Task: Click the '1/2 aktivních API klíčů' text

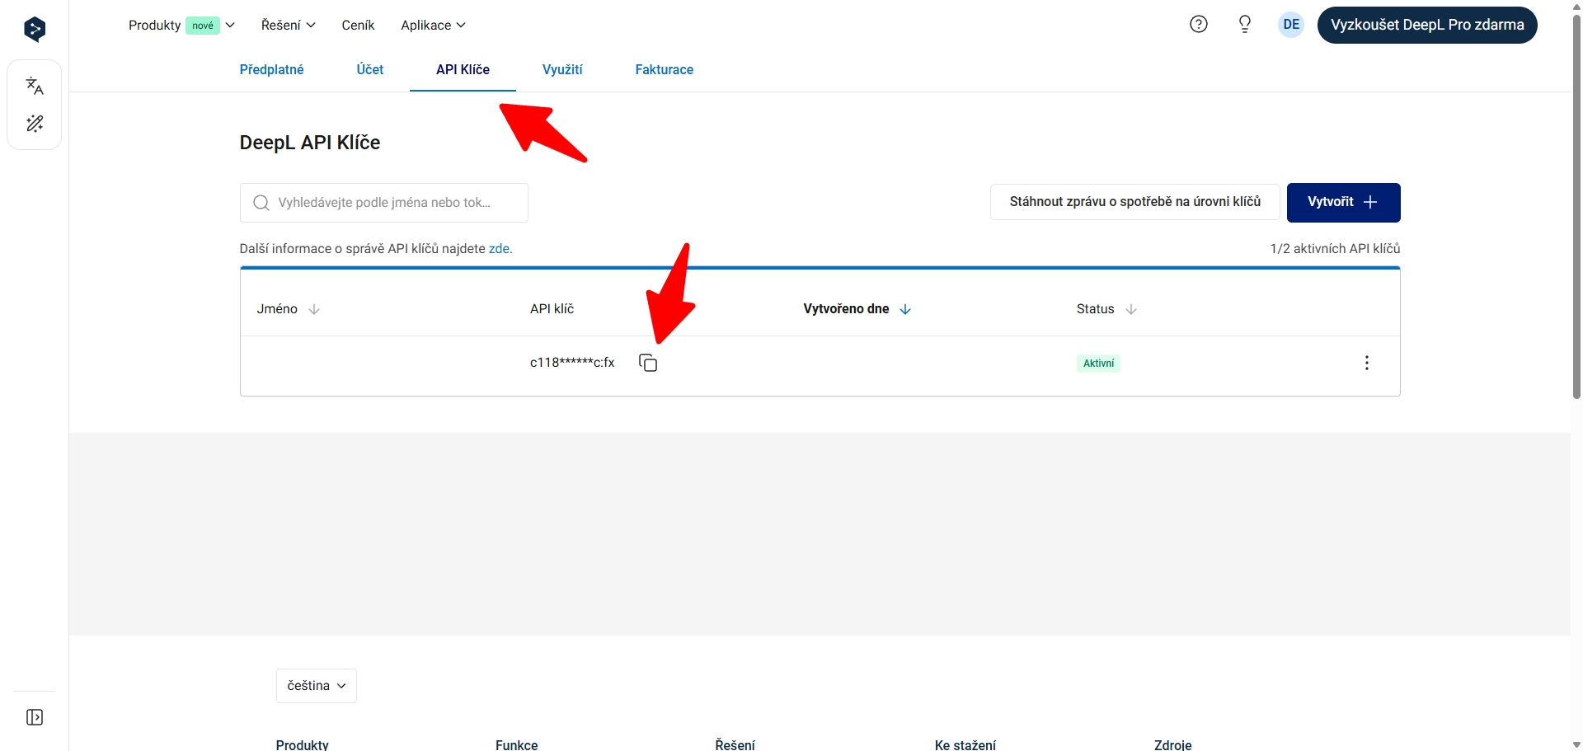Action: 1335,248
